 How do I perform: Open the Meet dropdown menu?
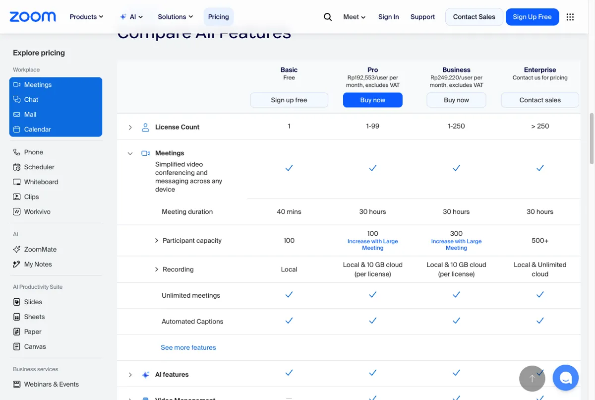(355, 17)
